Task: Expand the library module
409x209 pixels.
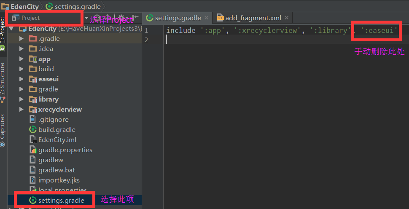Action: point(22,99)
